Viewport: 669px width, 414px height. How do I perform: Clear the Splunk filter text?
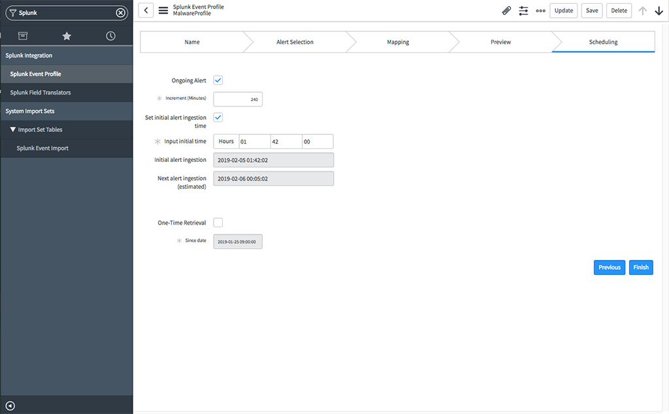[x=121, y=13]
